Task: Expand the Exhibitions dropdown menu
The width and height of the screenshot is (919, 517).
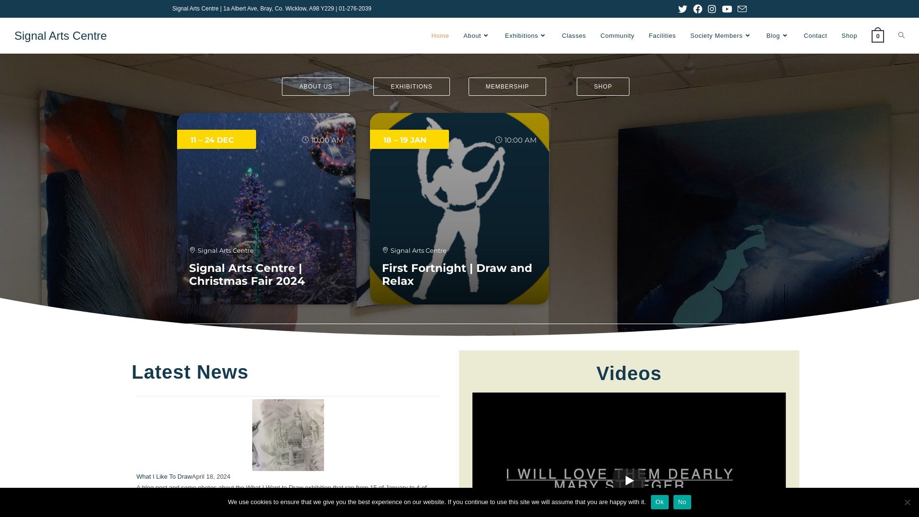Action: [525, 36]
